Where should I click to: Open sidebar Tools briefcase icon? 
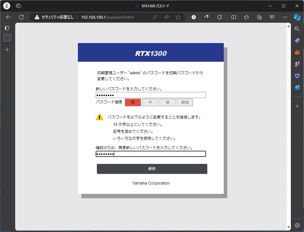pos(297,52)
